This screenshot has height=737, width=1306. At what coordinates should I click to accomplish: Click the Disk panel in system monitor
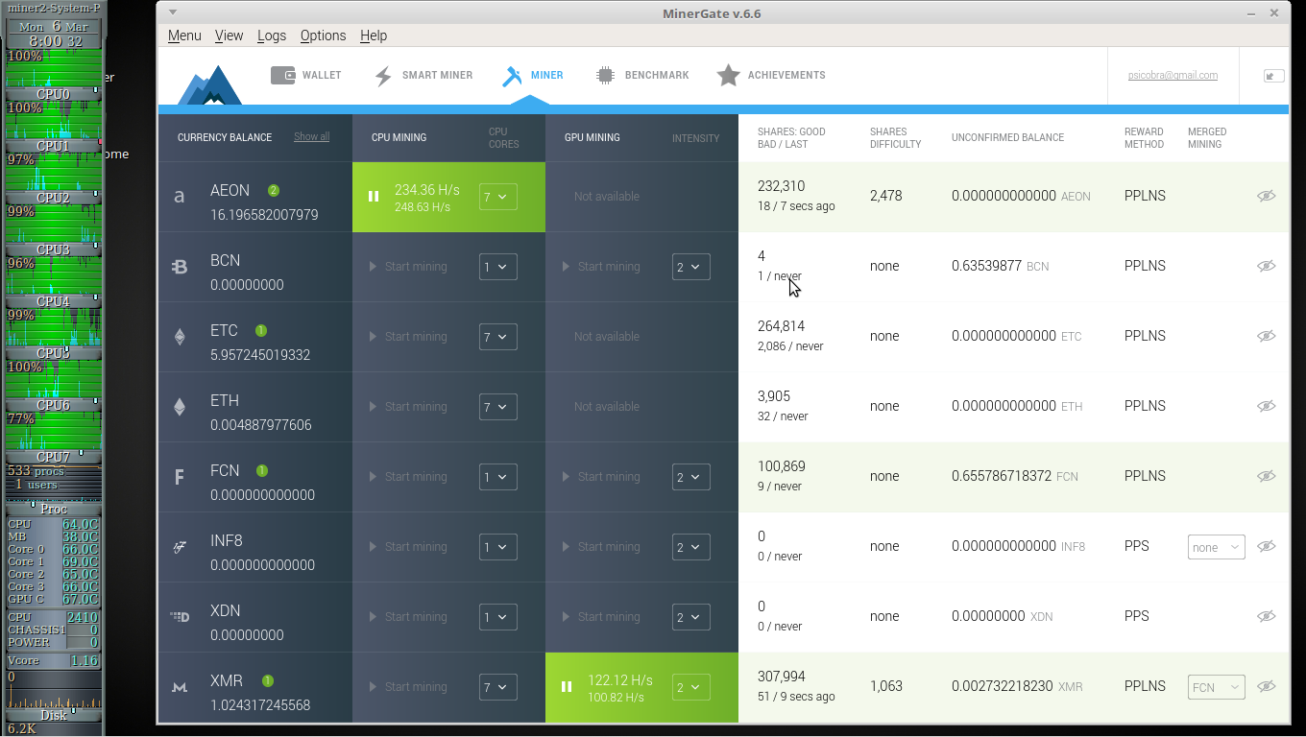click(x=54, y=715)
